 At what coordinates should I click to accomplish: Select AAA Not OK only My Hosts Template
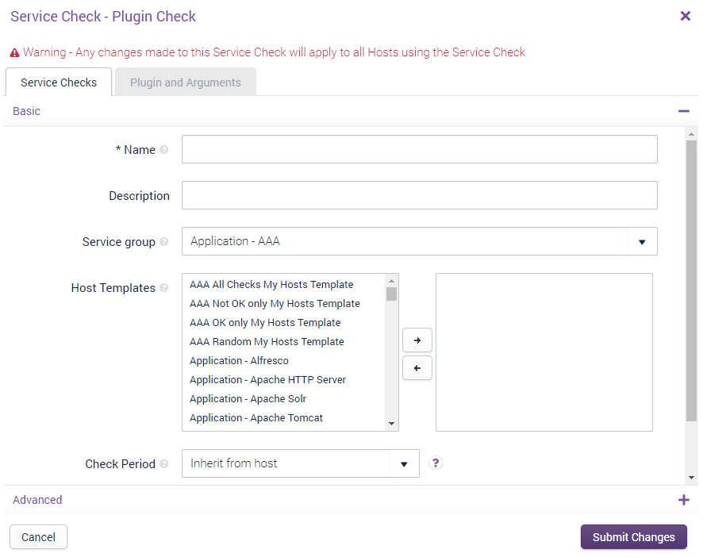tap(275, 304)
